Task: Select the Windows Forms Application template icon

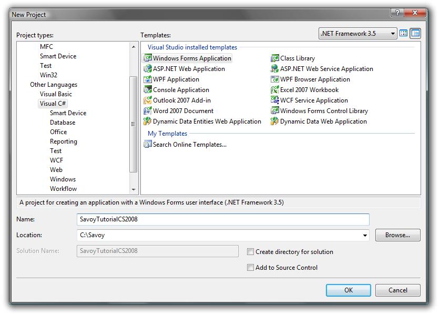Action: [148, 58]
